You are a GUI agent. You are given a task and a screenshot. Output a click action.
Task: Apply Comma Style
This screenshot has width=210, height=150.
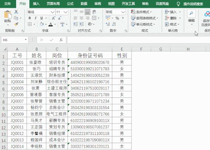[x=123, y=18]
